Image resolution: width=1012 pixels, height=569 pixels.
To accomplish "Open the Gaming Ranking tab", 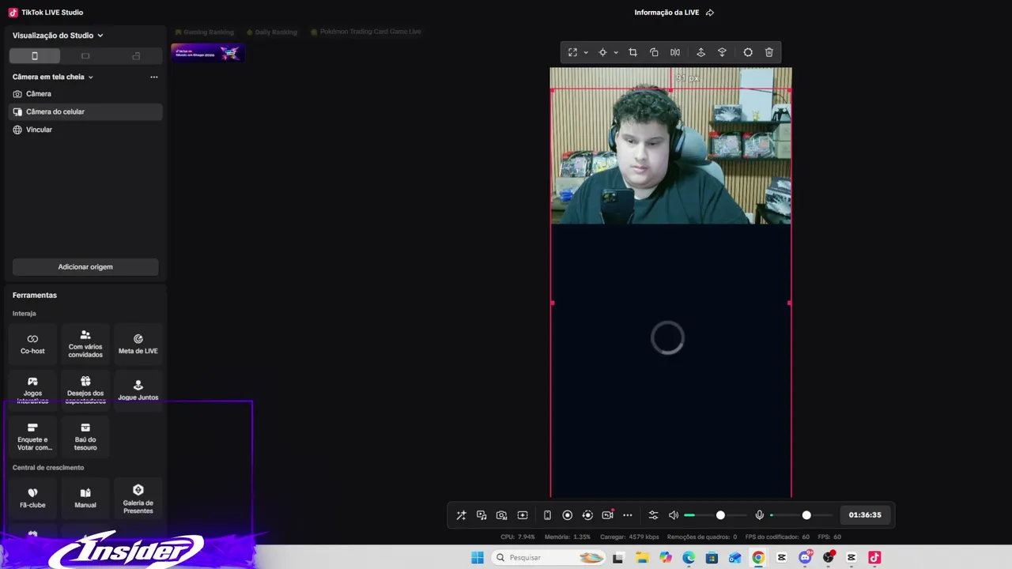I will (x=205, y=32).
